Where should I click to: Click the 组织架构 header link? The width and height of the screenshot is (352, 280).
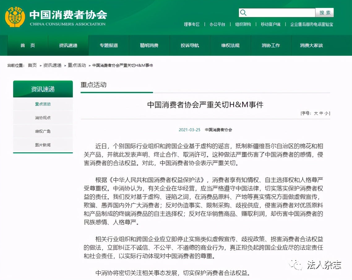[243, 24]
